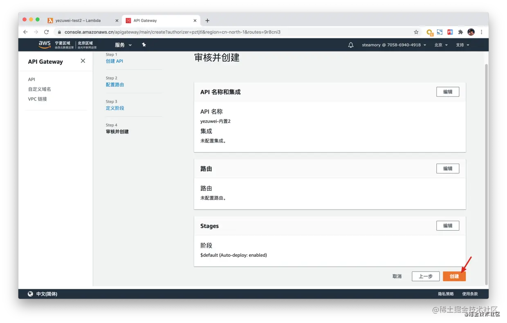The height and width of the screenshot is (323, 507).
Task: Click the language globe icon in footer
Action: tap(30, 294)
